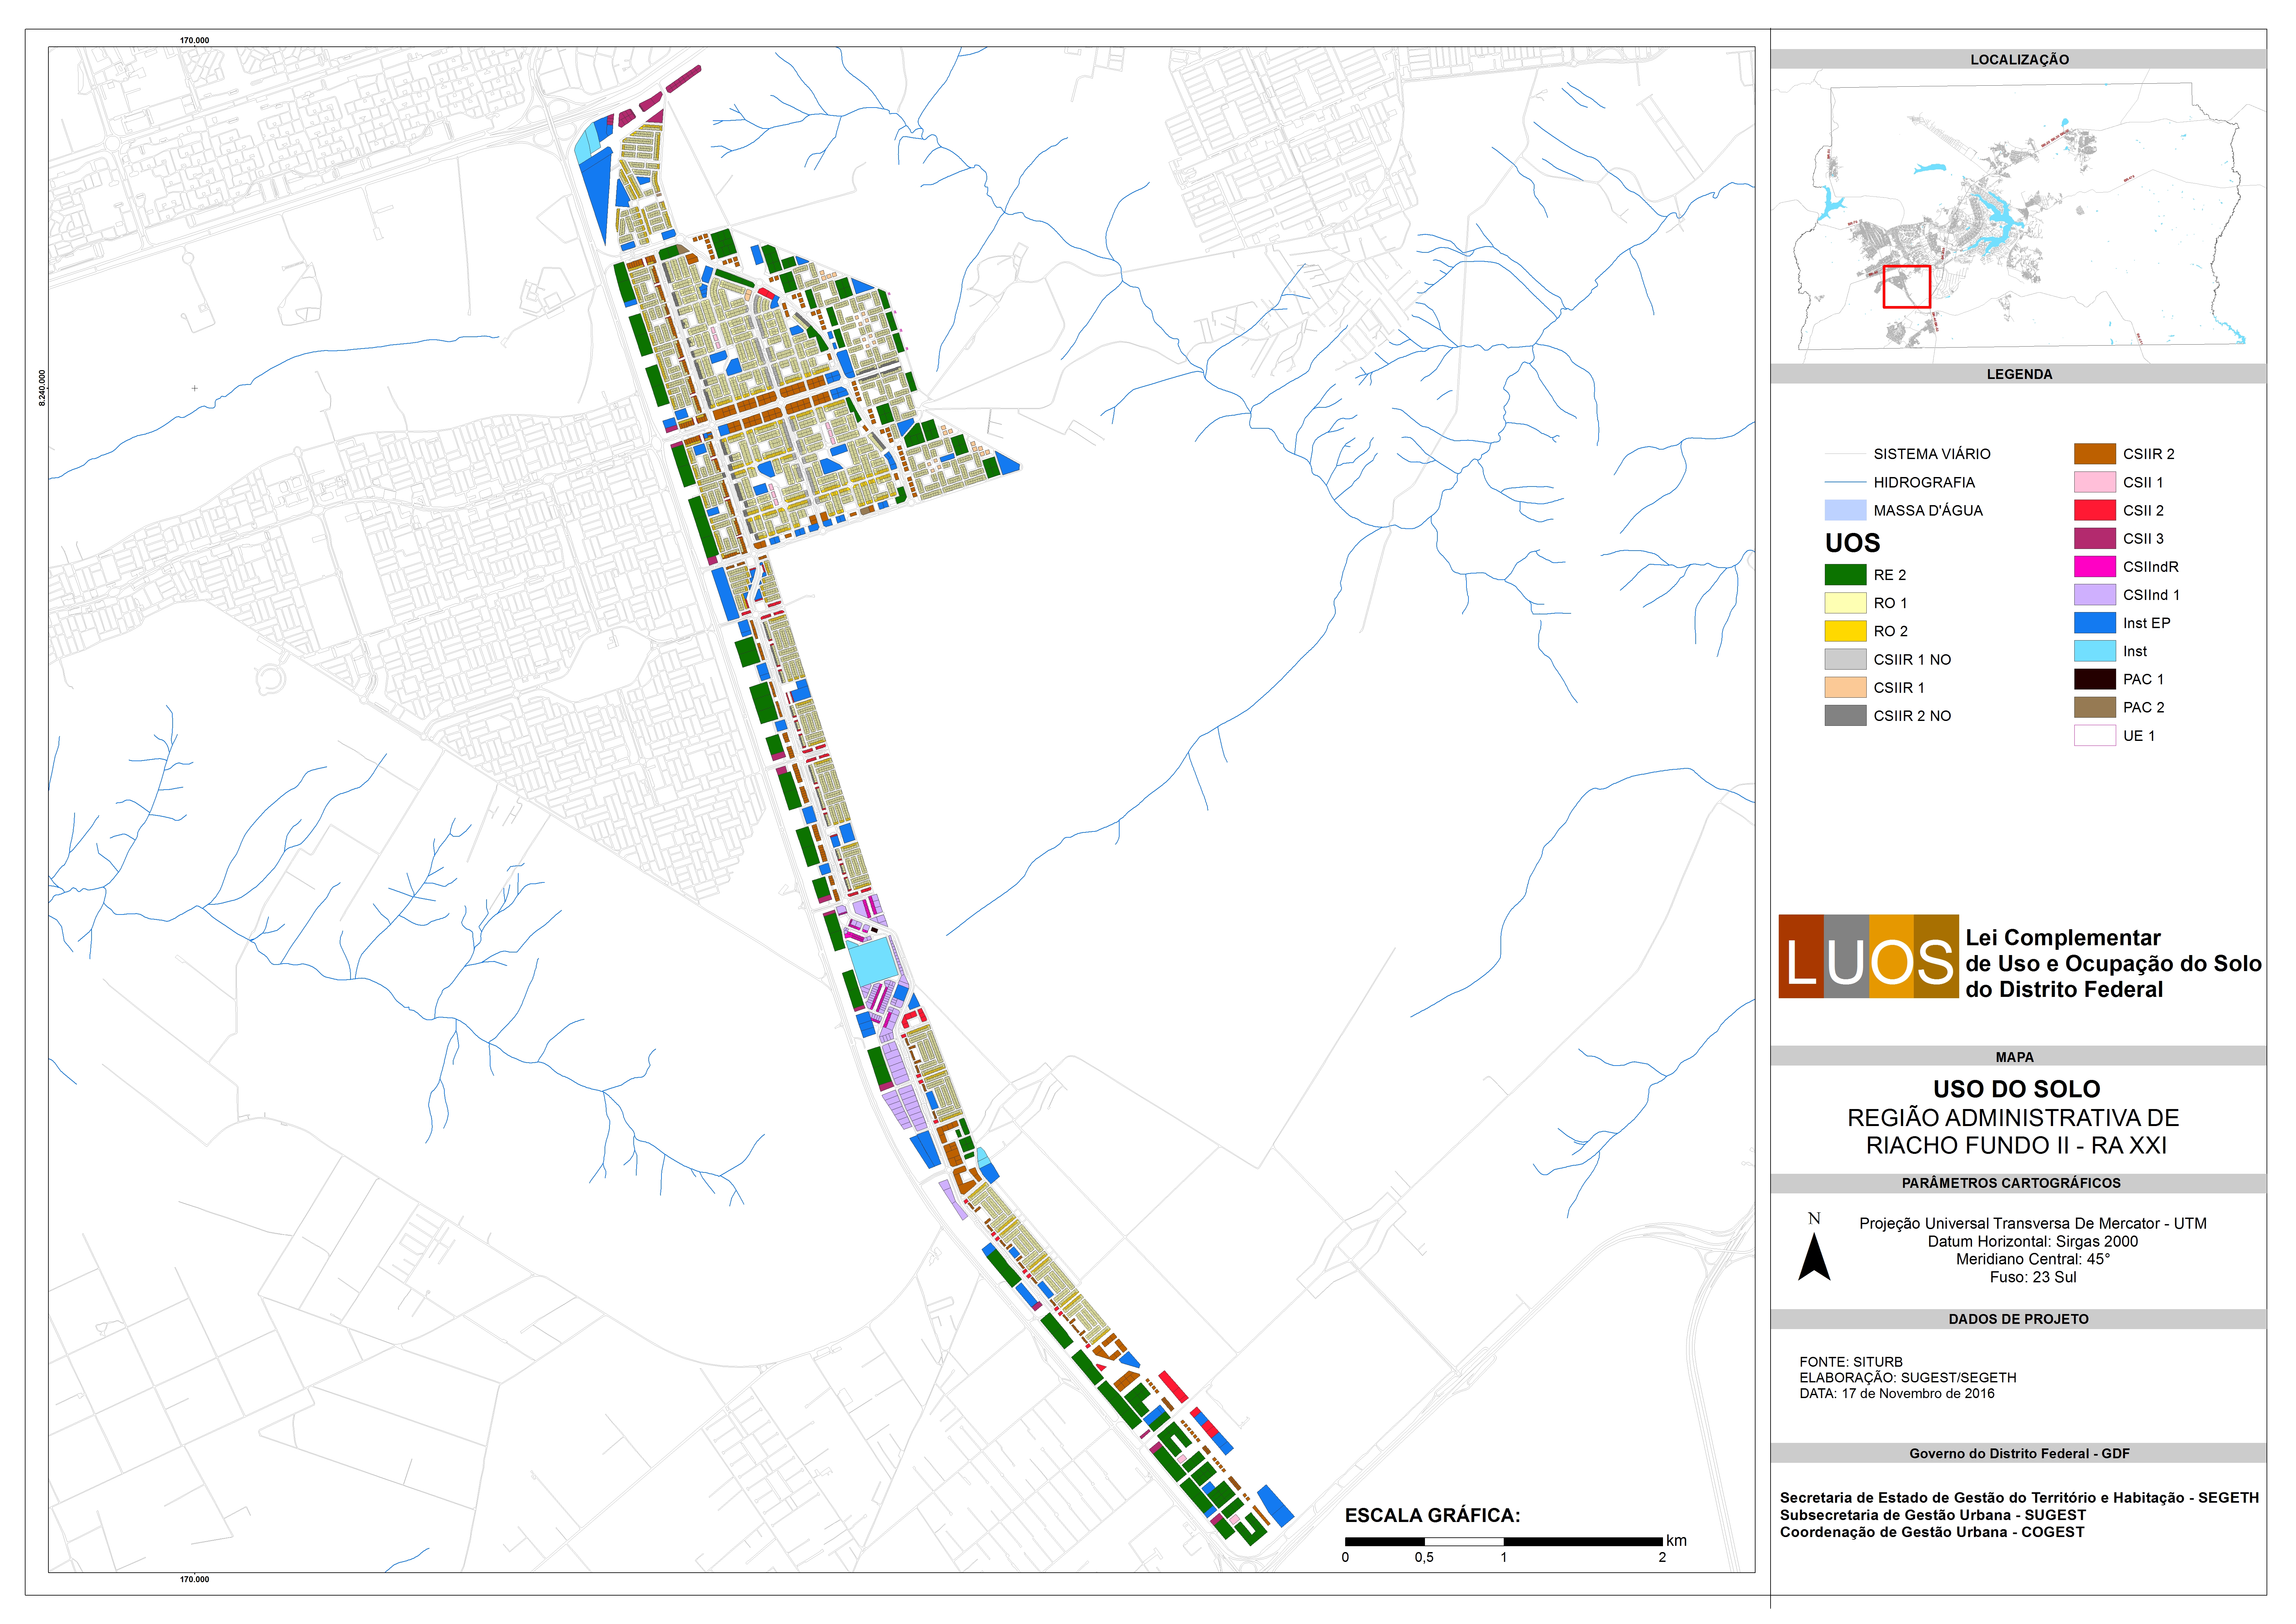This screenshot has height=1624, width=2296.
Task: Click the CSII 1 pink legend swatch
Action: (x=2095, y=482)
